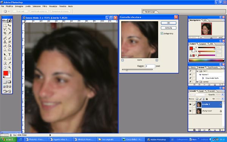Select the Paint Bucket tool
The height and width of the screenshot is (142, 227).
coord(9,46)
